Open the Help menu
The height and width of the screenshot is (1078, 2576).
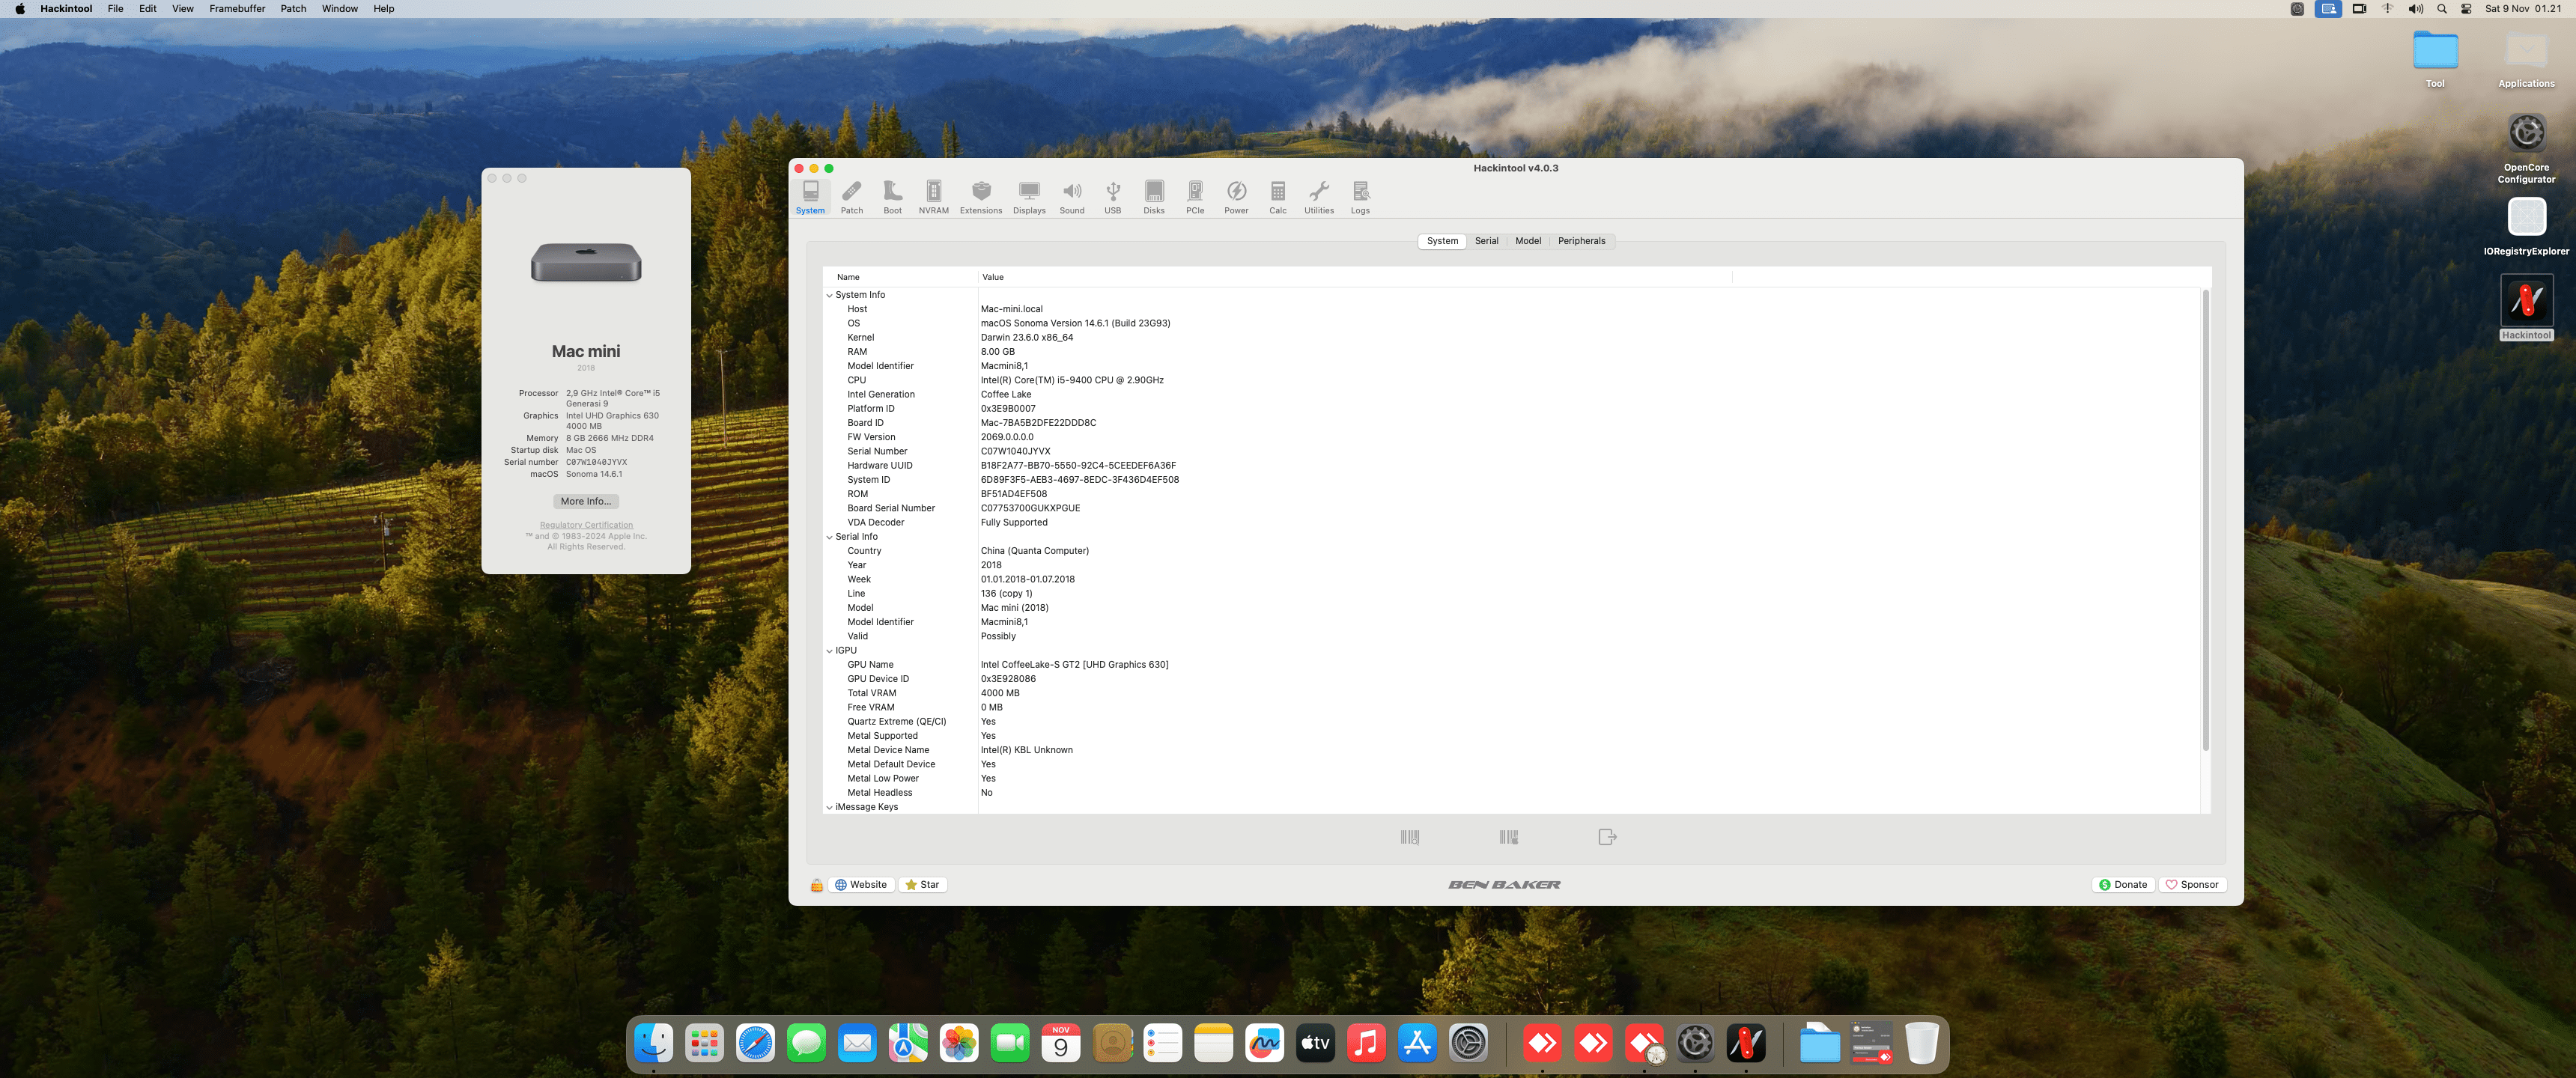(383, 9)
